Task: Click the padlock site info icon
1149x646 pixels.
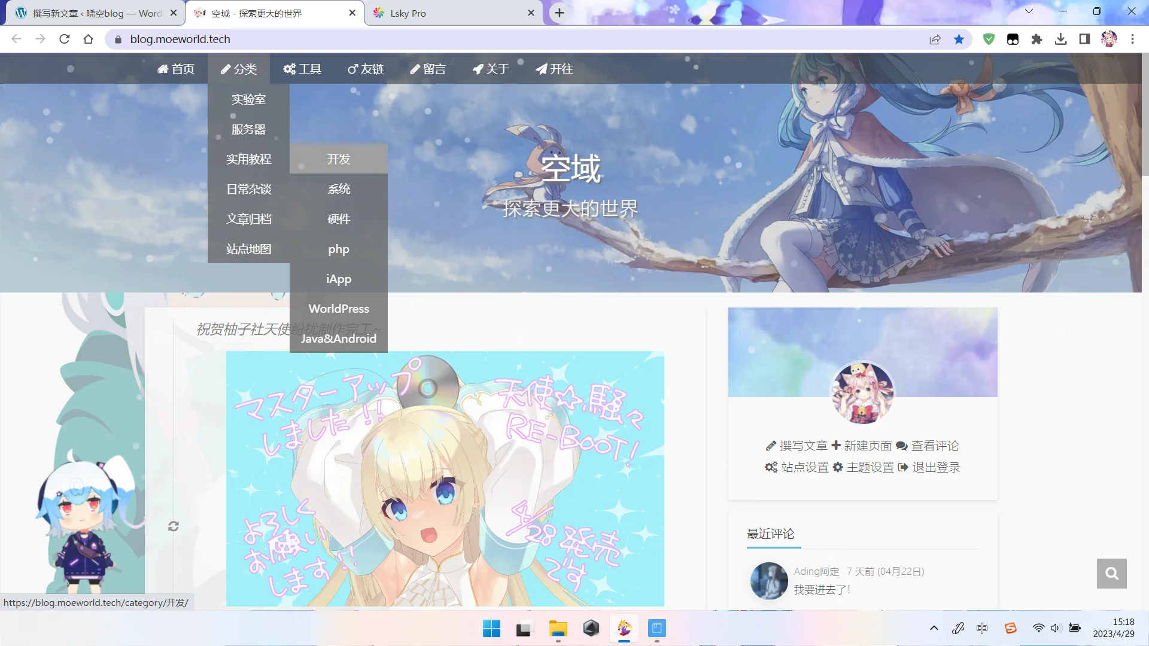Action: click(x=118, y=39)
